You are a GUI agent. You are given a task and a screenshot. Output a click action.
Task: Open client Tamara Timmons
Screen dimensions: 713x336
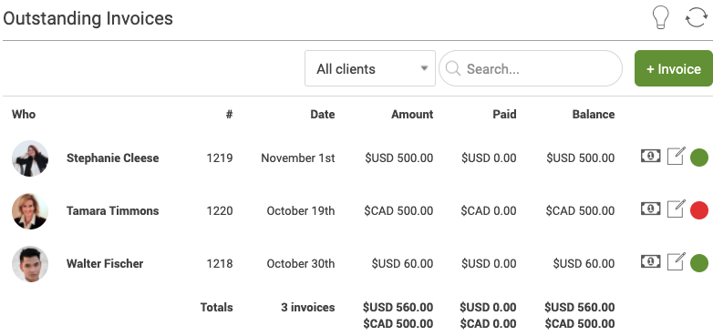tap(113, 210)
